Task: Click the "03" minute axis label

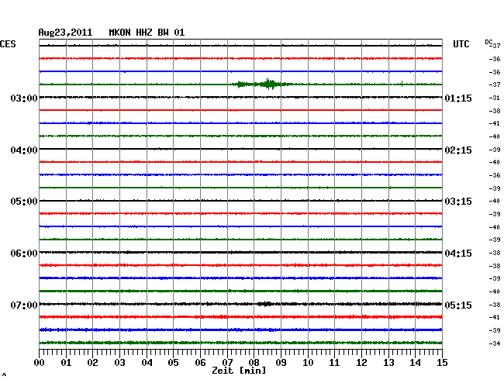Action: (x=119, y=363)
